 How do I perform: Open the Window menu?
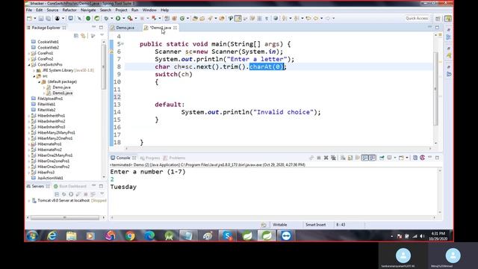pyautogui.click(x=149, y=10)
